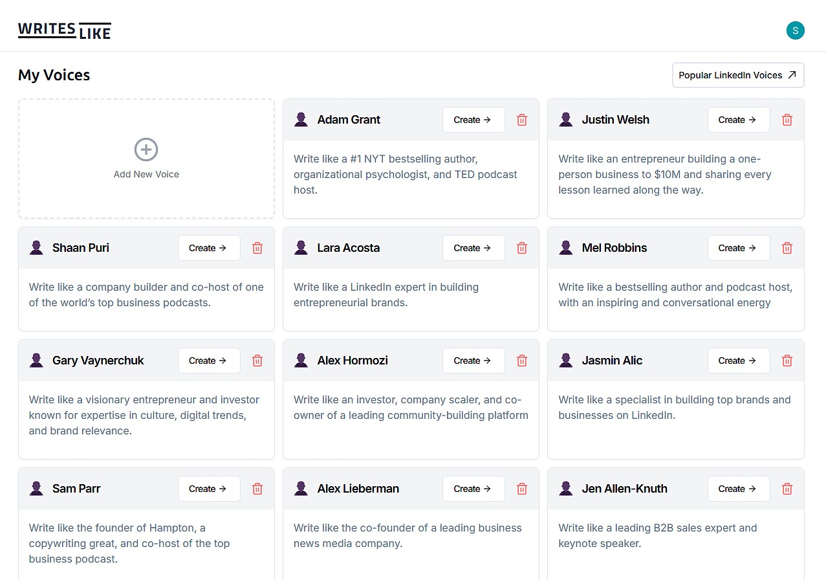826x580 pixels.
Task: Remove the Shaan Puri voice
Action: (257, 248)
